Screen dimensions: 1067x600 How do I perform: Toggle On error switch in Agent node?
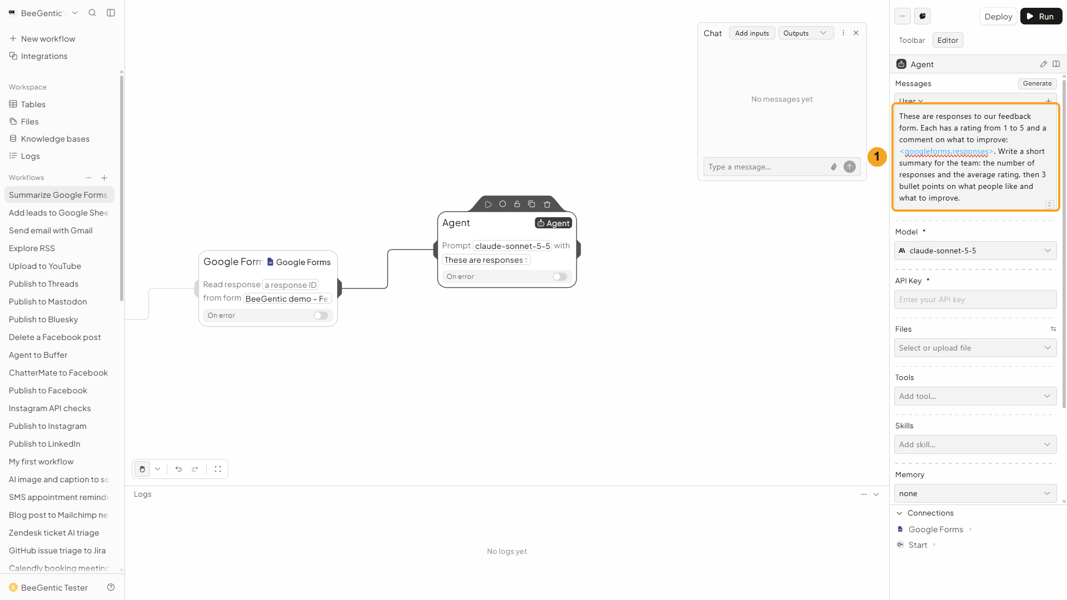[x=560, y=277]
